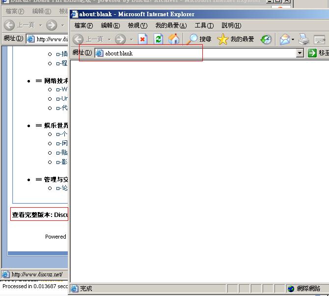Go to the Home page icon
This screenshot has width=329, height=296.
pyautogui.click(x=174, y=39)
